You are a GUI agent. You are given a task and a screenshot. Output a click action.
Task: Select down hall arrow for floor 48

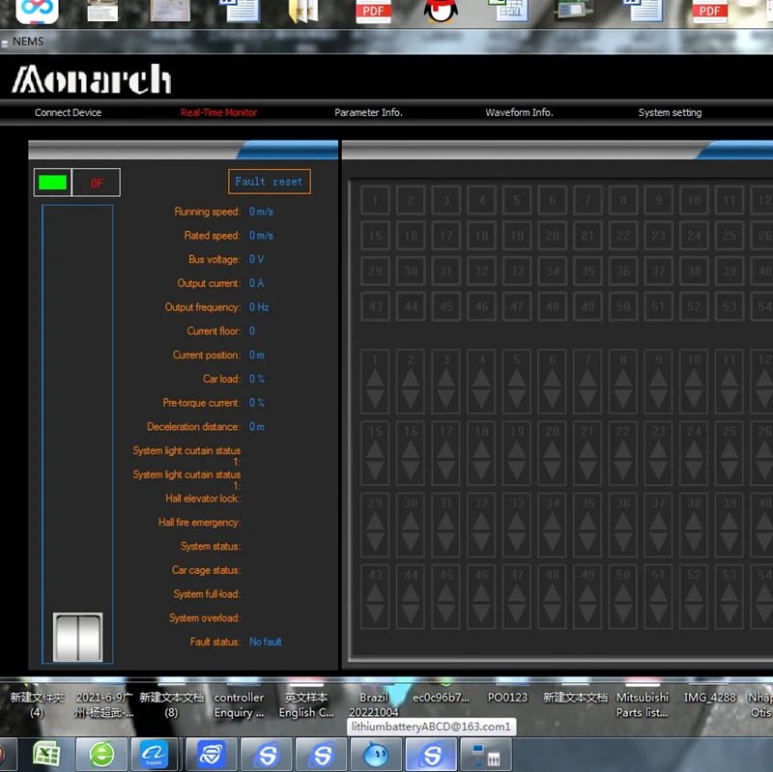point(552,613)
